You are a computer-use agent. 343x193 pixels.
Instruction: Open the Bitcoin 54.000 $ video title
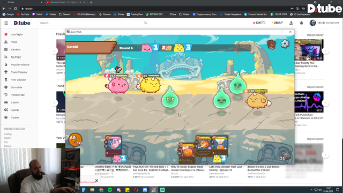263,168
